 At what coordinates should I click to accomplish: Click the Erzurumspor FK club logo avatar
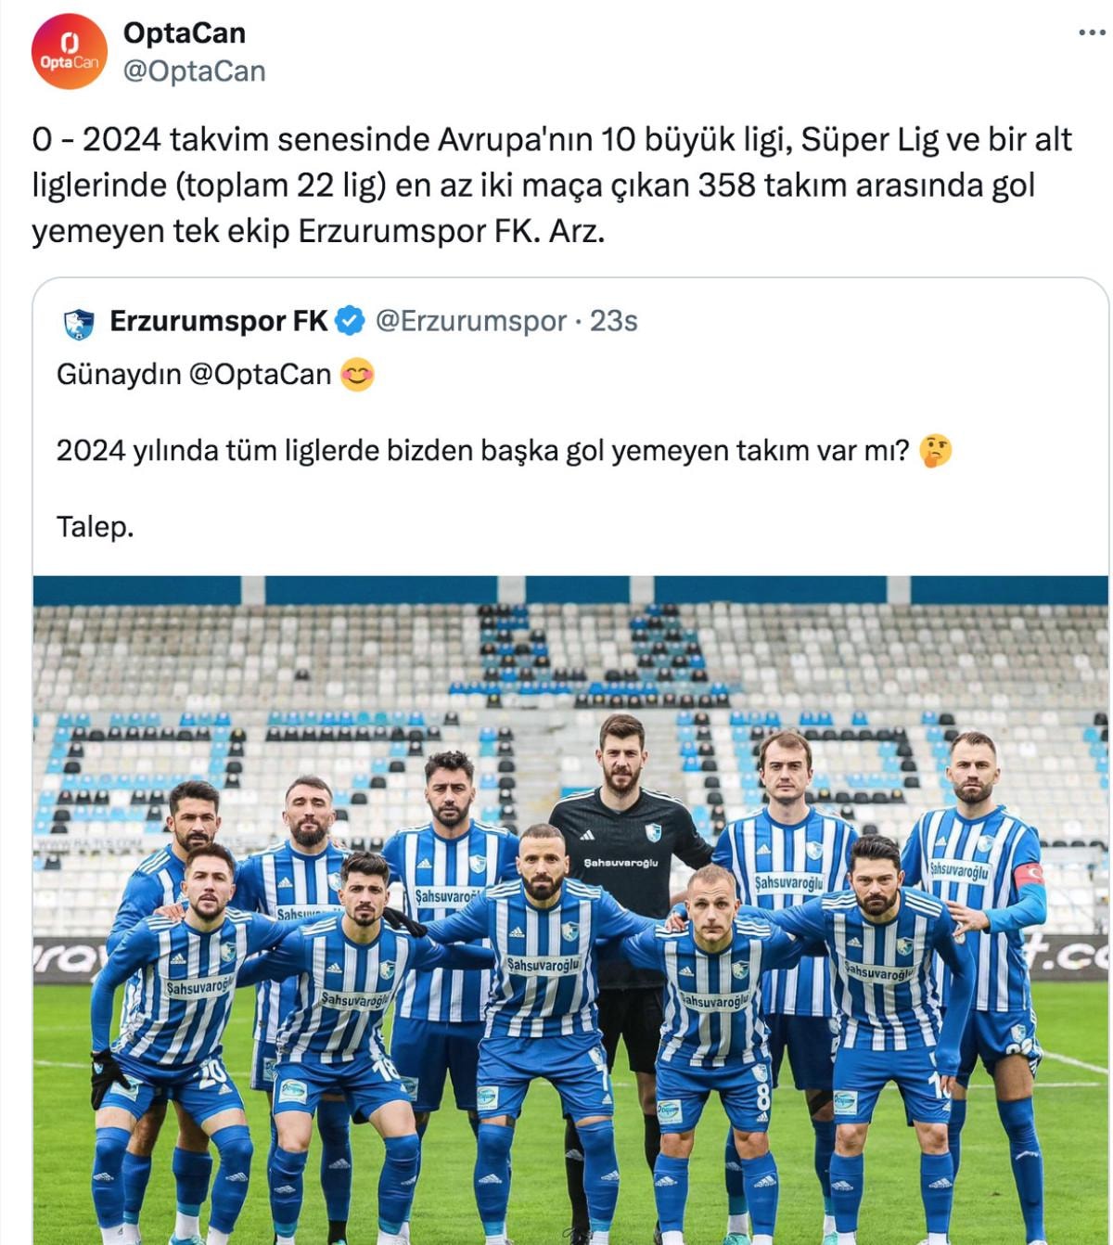(x=79, y=323)
